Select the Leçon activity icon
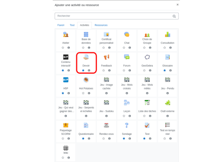Image resolution: width=217 pixels, height=162 pixels. coord(127,103)
